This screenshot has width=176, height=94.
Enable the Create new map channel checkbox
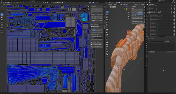(x=92, y=36)
